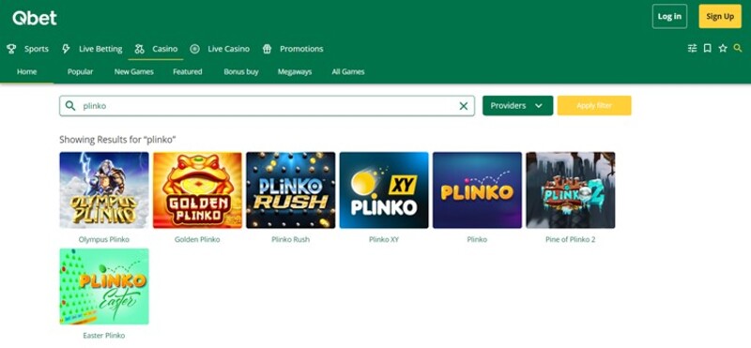Click the bookmark icon in header
Screen dimensions: 751x348
click(x=708, y=48)
